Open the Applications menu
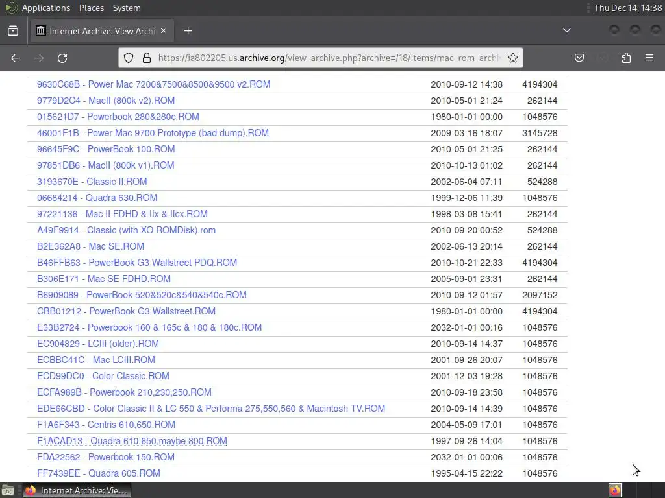 click(46, 8)
